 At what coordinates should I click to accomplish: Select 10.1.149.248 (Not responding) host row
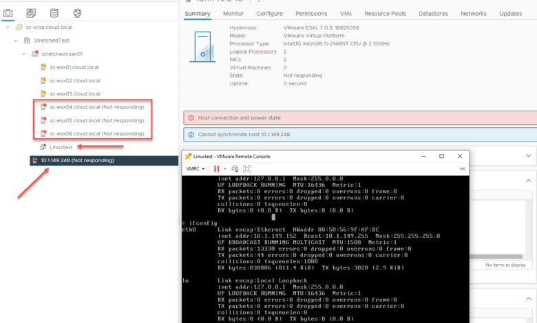[104, 160]
